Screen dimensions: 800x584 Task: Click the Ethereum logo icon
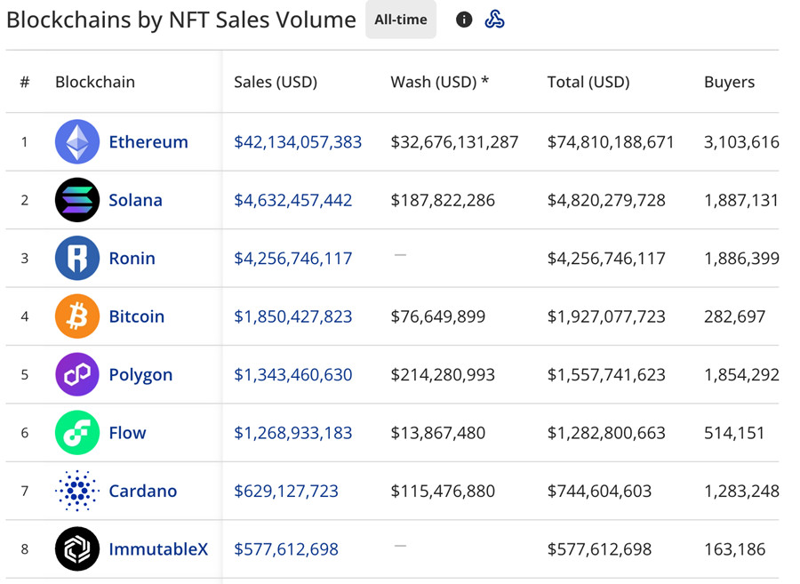point(77,142)
